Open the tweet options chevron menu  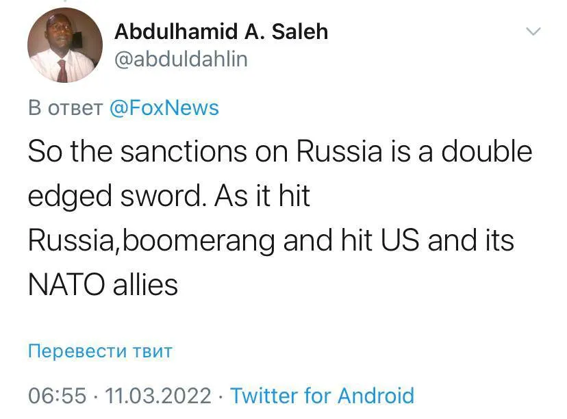[533, 31]
